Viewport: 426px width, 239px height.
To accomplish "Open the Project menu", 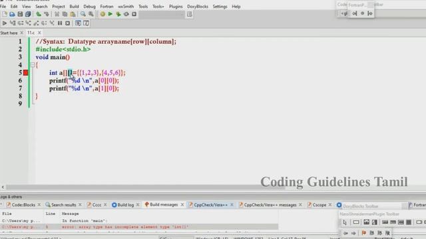I will point(59,7).
